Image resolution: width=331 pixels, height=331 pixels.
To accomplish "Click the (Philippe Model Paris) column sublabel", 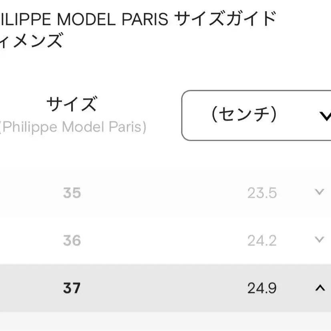I will tap(72, 127).
